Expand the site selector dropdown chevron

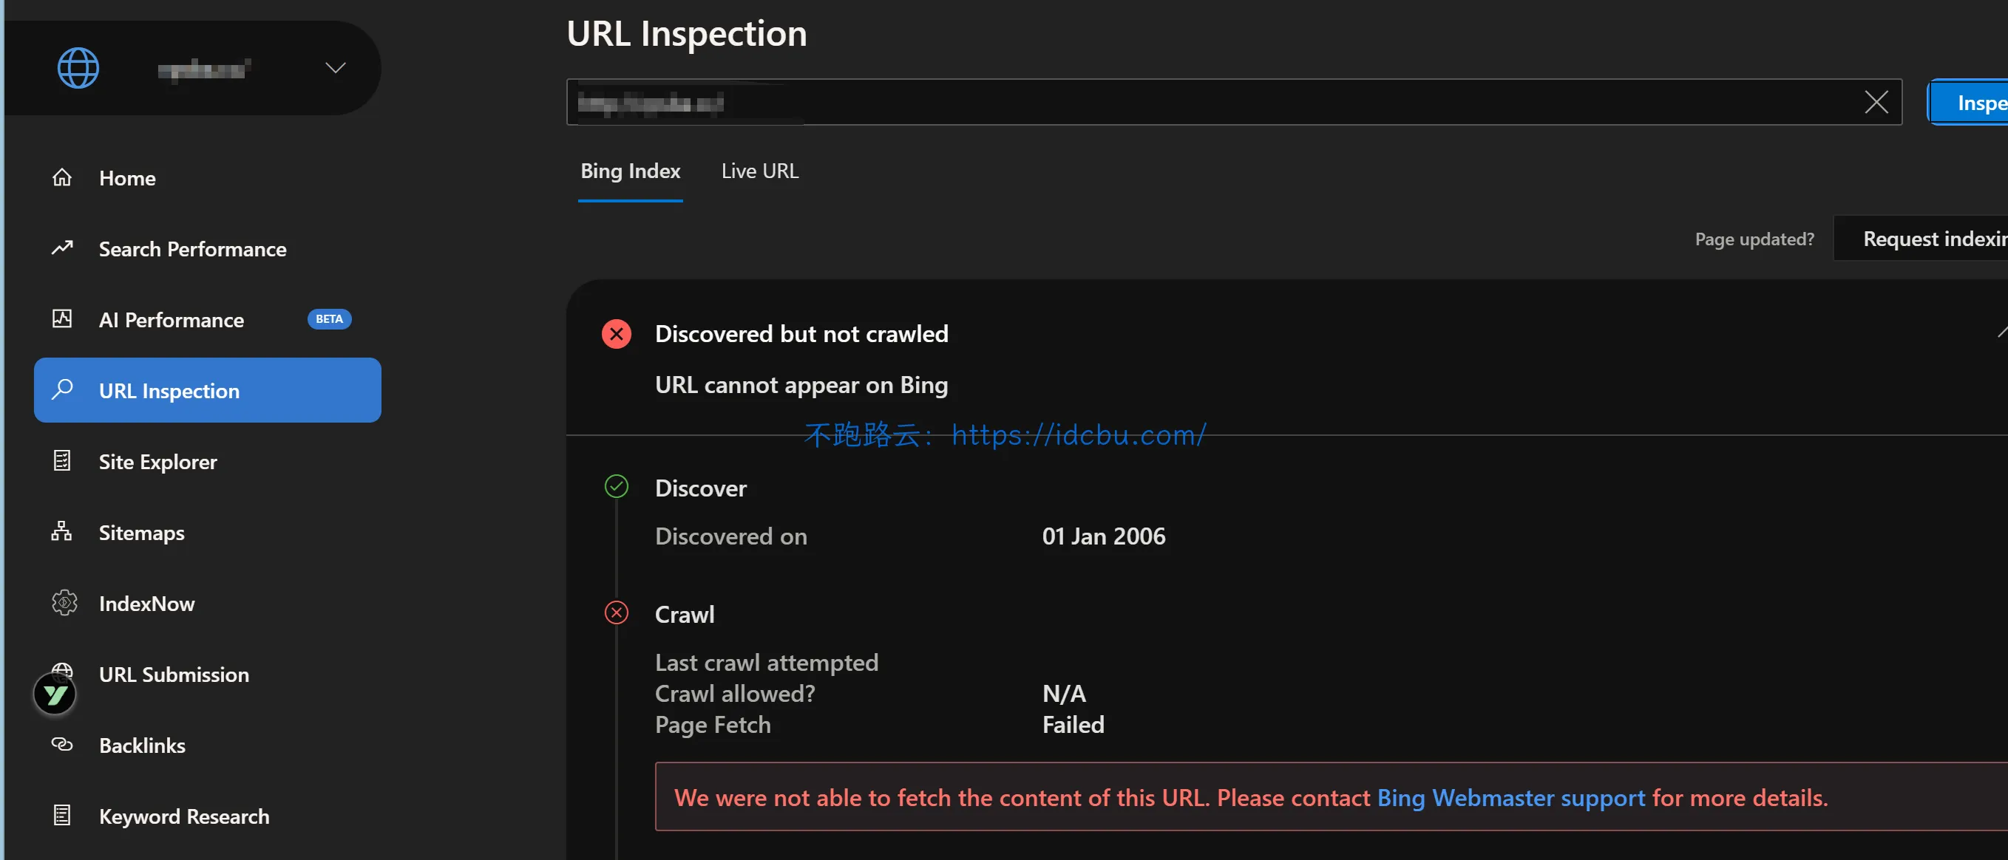coord(335,68)
